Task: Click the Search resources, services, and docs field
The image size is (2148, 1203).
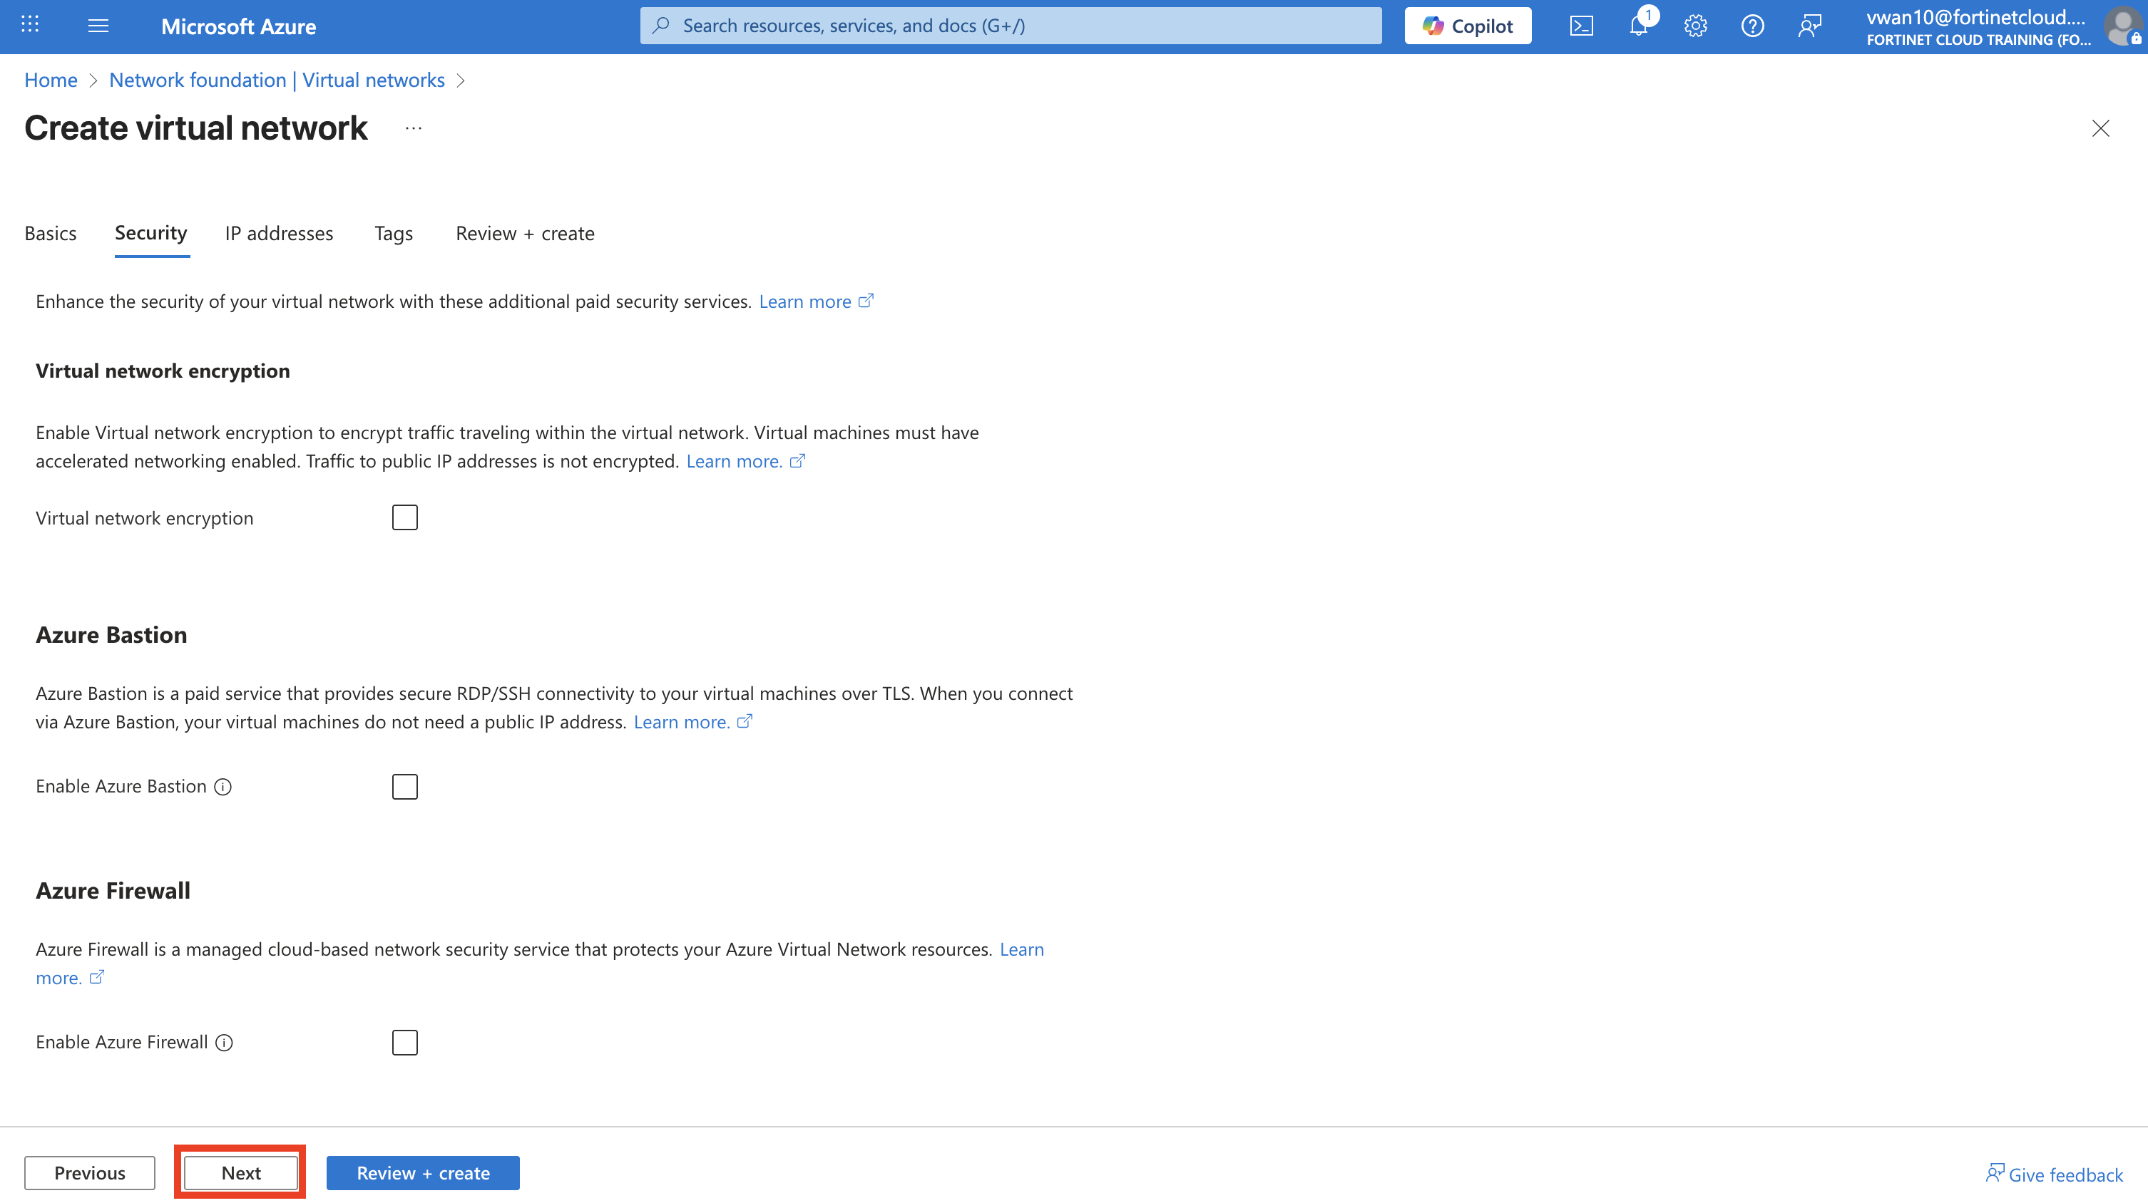Action: [x=1011, y=26]
